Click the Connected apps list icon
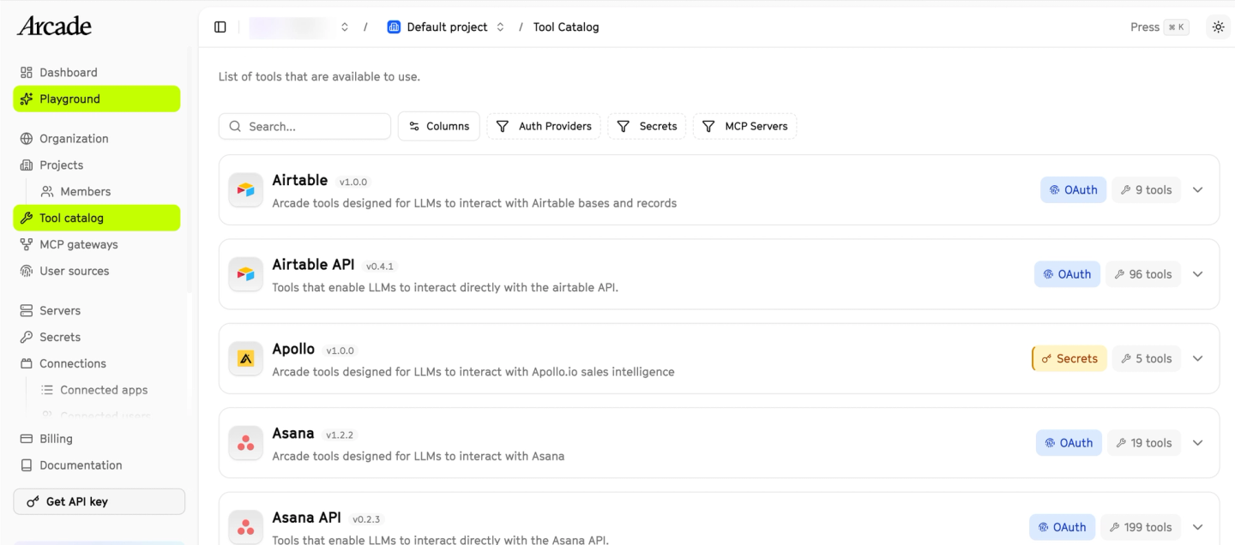 [47, 391]
